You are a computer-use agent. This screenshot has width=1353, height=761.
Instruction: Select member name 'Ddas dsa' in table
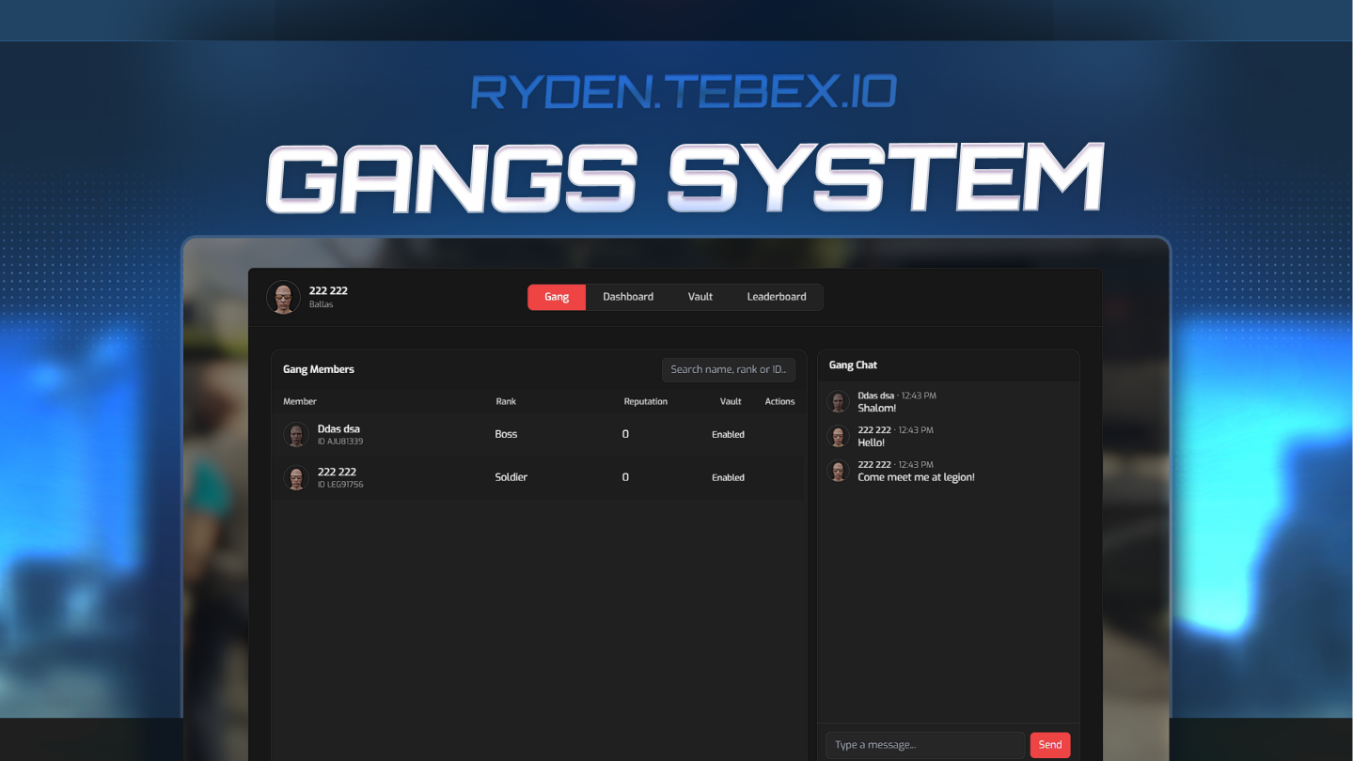pyautogui.click(x=338, y=429)
